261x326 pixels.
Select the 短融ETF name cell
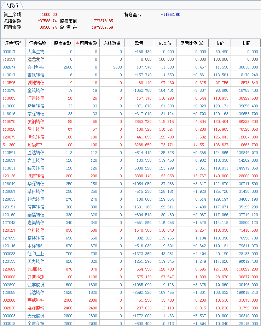(x=35, y=145)
